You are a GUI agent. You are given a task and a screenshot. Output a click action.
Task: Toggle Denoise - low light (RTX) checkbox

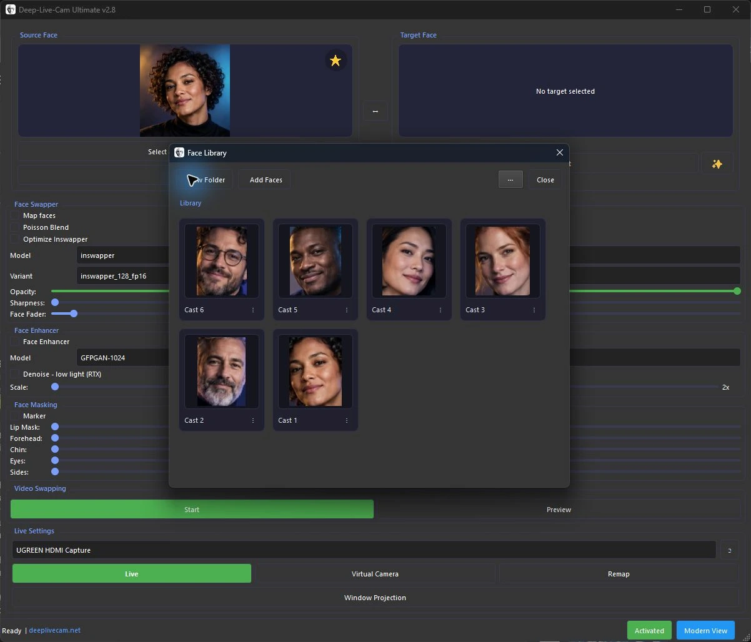click(15, 374)
